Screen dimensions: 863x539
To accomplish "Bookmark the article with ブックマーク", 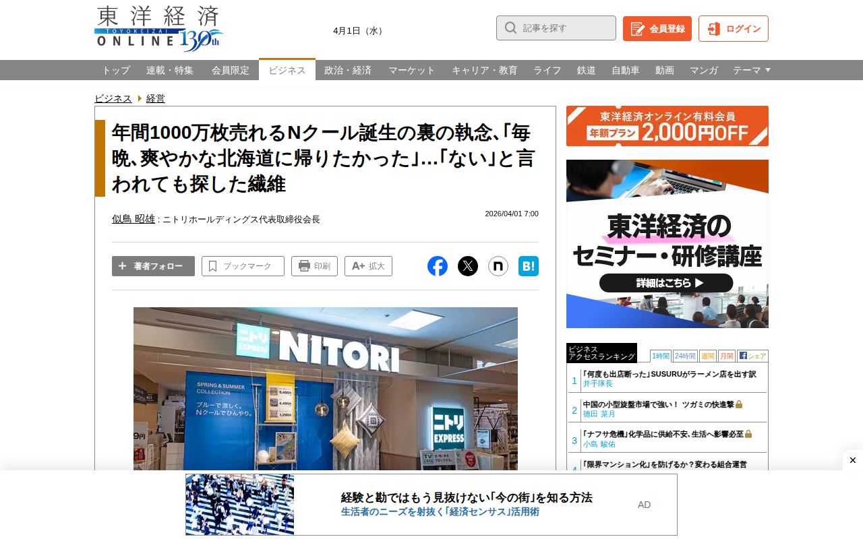I will tap(243, 266).
